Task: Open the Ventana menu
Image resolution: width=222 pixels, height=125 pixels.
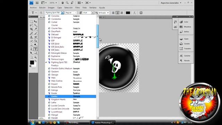Action: tap(93, 8)
